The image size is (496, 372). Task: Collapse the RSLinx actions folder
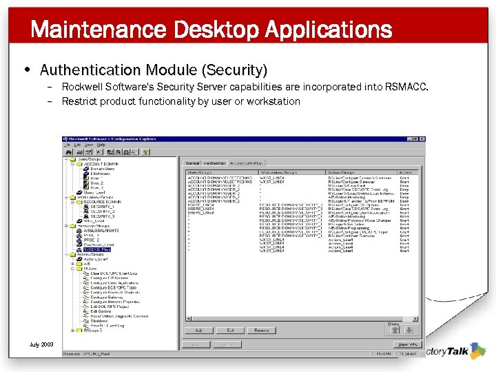(73, 269)
